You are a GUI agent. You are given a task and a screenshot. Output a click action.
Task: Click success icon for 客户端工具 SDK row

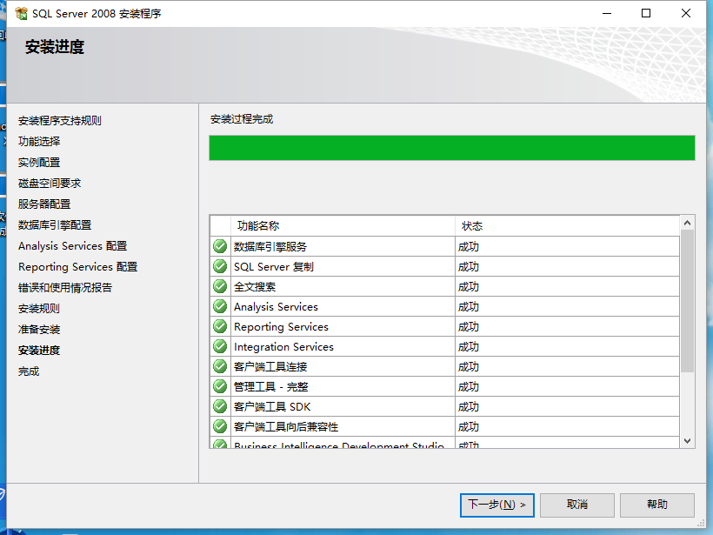coord(220,406)
